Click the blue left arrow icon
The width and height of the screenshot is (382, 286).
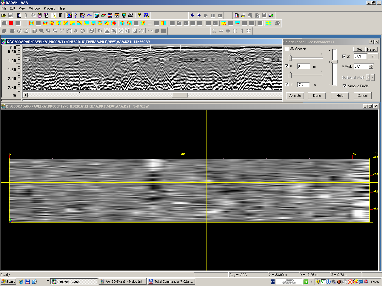click(x=192, y=15)
